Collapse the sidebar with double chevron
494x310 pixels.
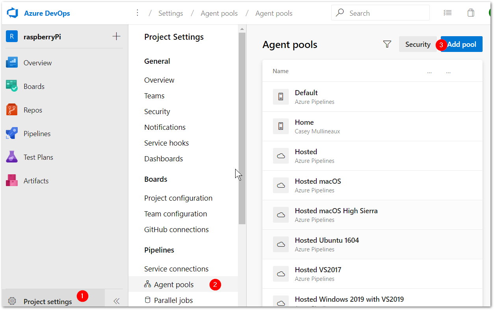tap(116, 301)
